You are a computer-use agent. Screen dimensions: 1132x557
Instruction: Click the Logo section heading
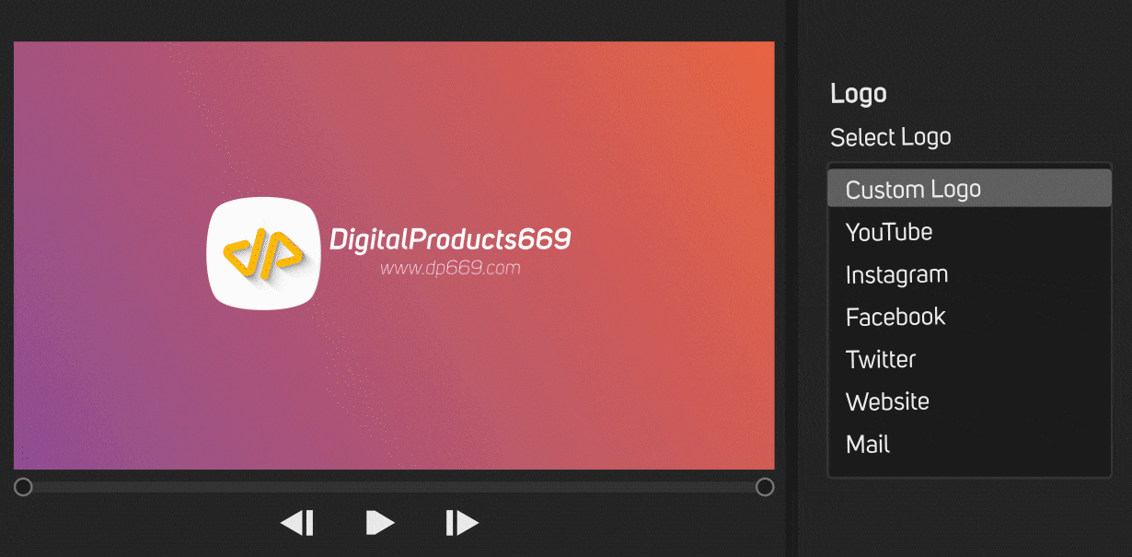(x=858, y=94)
